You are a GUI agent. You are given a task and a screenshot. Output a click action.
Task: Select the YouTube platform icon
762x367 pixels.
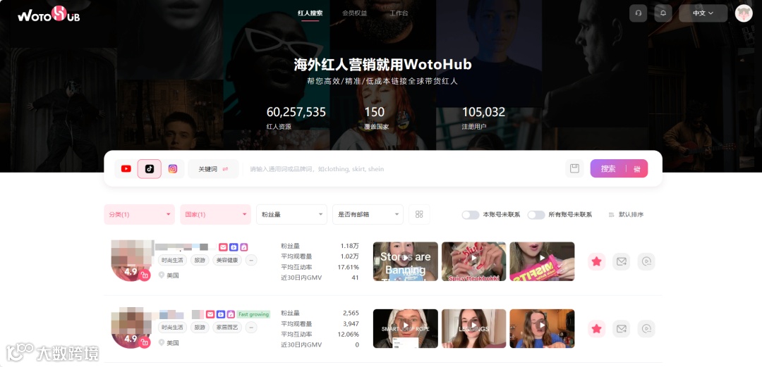126,169
